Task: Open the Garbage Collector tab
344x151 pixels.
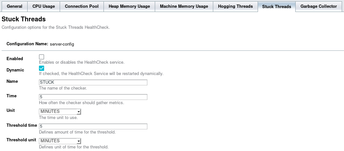Action: coord(319,6)
